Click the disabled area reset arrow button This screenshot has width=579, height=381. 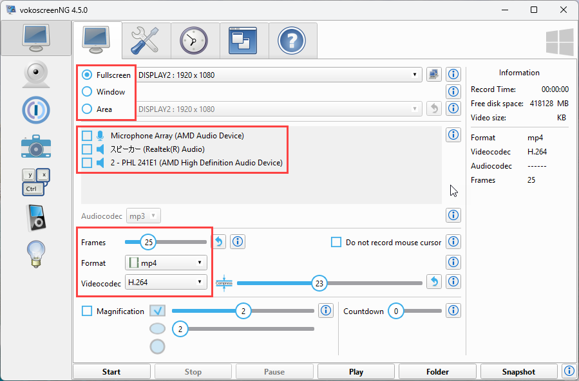coord(434,108)
